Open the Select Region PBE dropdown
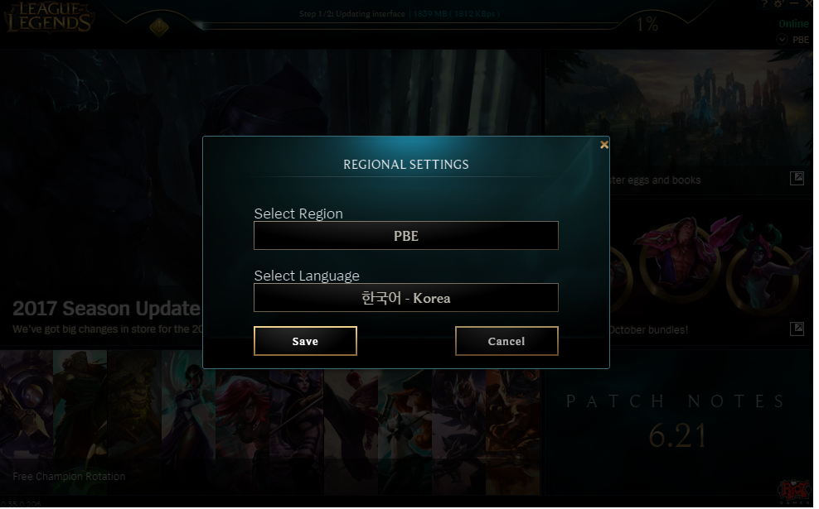 point(406,236)
